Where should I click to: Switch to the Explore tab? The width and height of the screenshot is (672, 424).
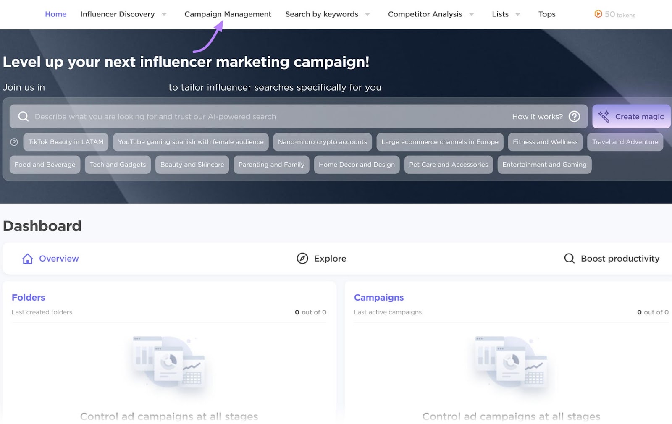[x=330, y=259]
